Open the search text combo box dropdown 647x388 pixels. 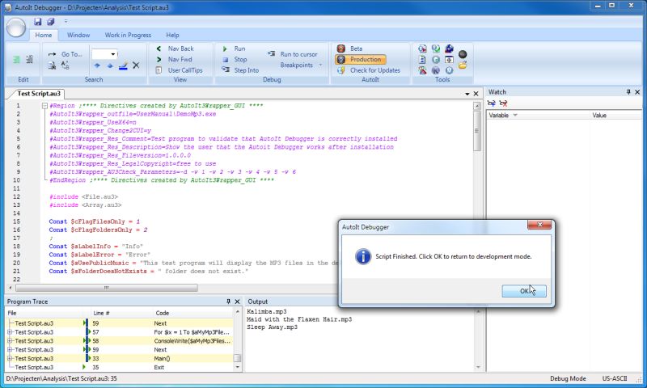tap(113, 54)
